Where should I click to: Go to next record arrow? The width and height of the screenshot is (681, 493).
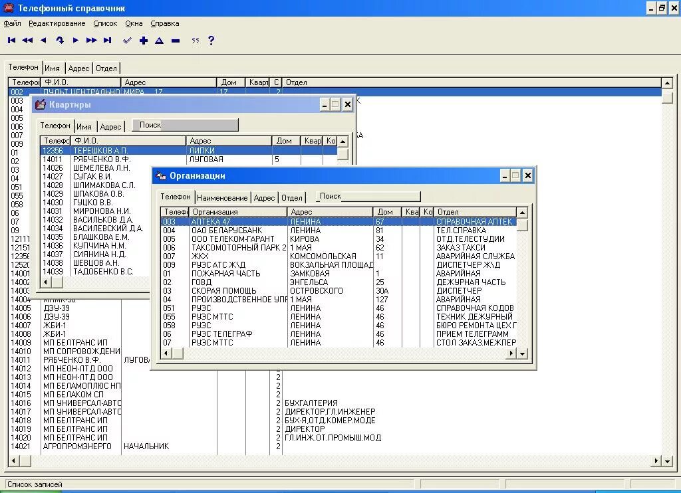(x=76, y=41)
